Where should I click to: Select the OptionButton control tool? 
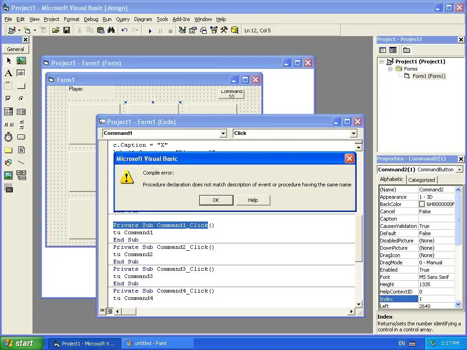click(x=21, y=98)
